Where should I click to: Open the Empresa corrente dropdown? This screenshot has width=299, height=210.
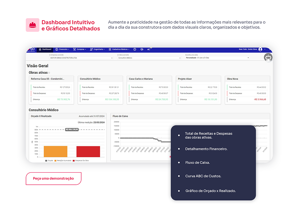(x=81, y=58)
